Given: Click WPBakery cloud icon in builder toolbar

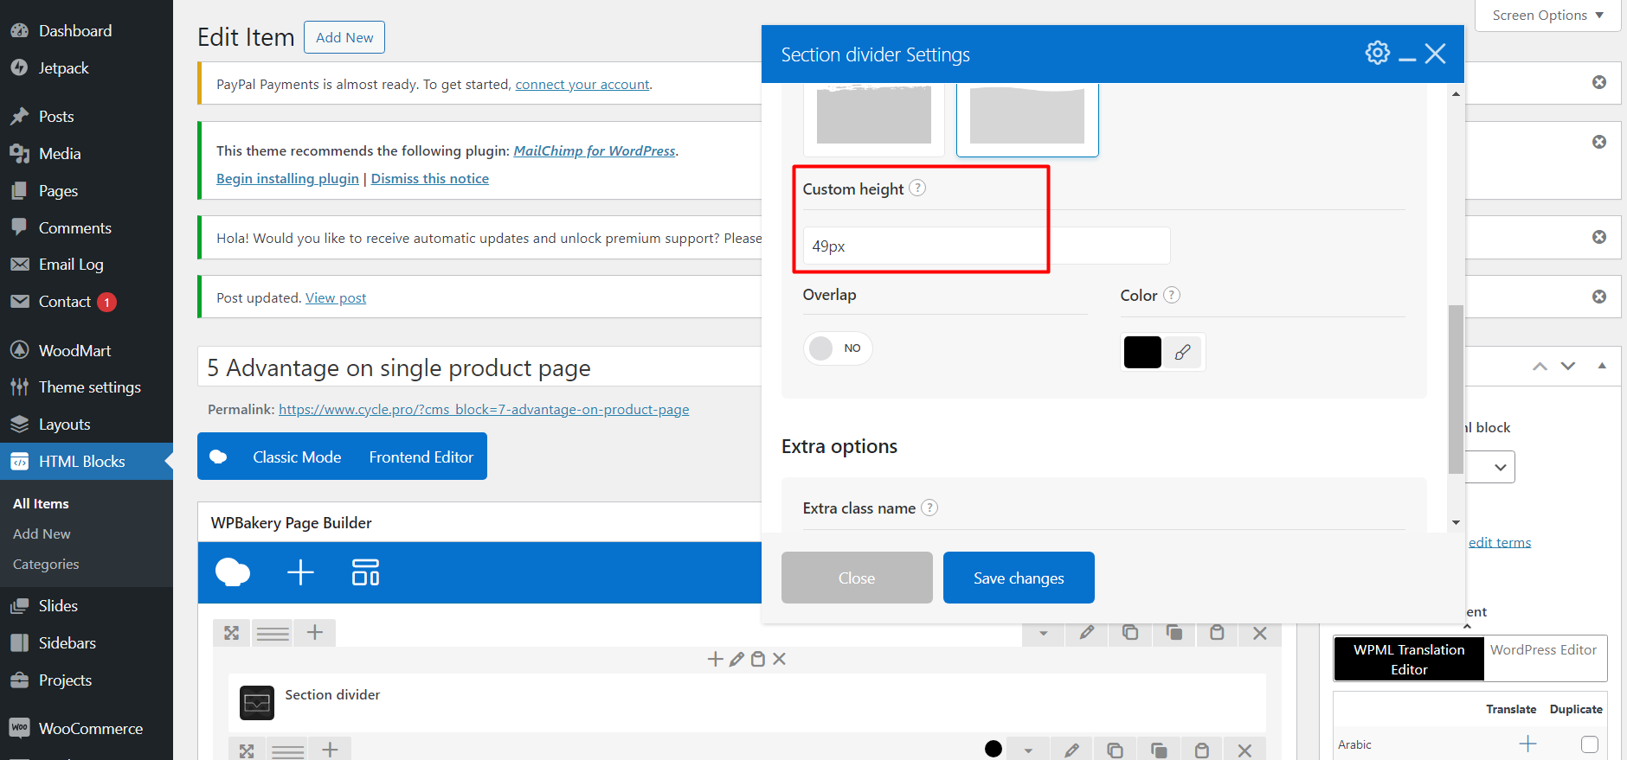Looking at the screenshot, I should click(x=233, y=572).
